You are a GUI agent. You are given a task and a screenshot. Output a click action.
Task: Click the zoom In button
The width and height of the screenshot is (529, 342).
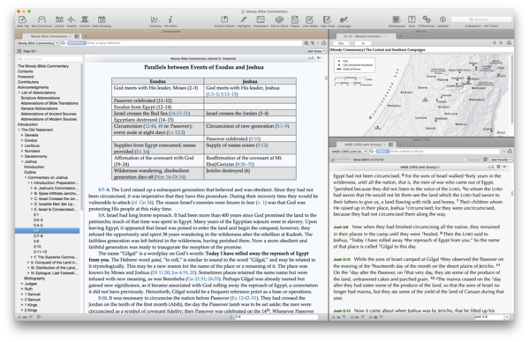coord(363,43)
